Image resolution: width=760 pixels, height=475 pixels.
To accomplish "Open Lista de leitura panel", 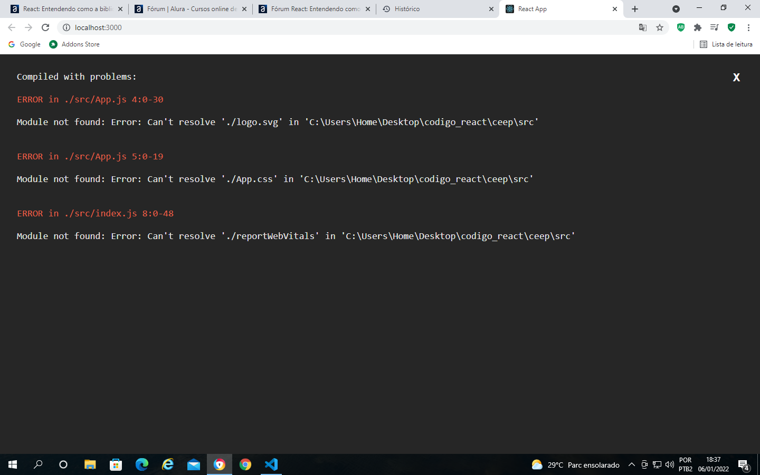I will click(726, 44).
